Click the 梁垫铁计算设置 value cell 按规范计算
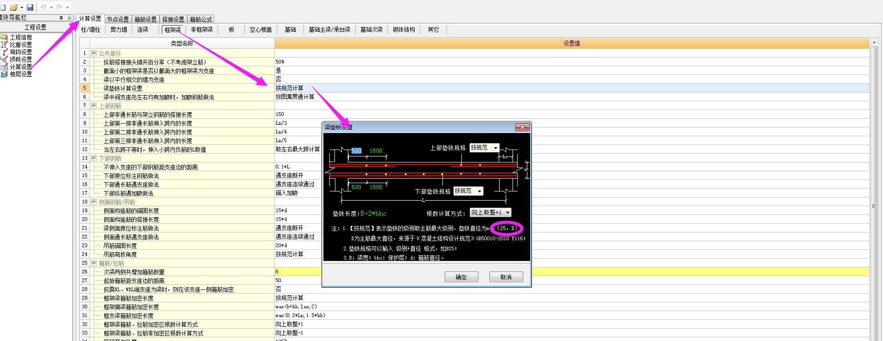 pos(572,88)
